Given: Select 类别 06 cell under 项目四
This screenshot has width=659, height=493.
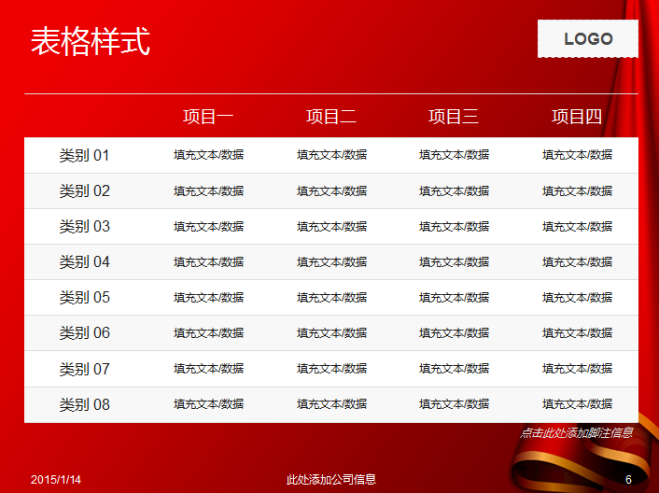Looking at the screenshot, I should (577, 333).
